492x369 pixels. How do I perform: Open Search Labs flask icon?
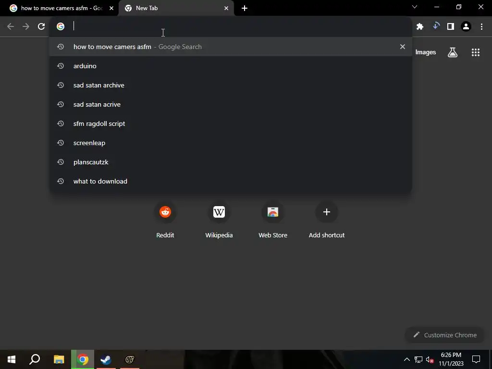click(453, 52)
